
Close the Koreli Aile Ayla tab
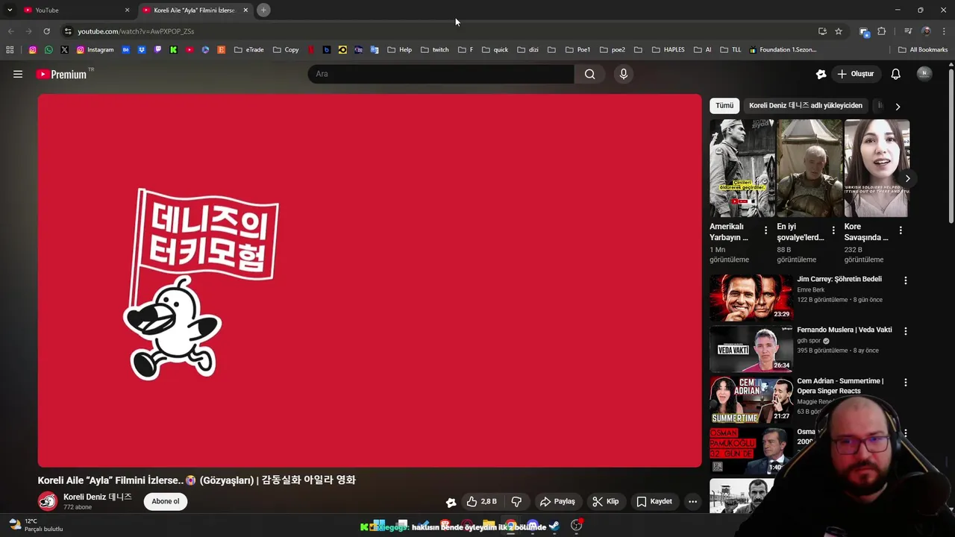[245, 10]
